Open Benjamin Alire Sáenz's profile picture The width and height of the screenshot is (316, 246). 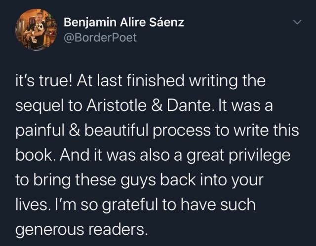36,30
